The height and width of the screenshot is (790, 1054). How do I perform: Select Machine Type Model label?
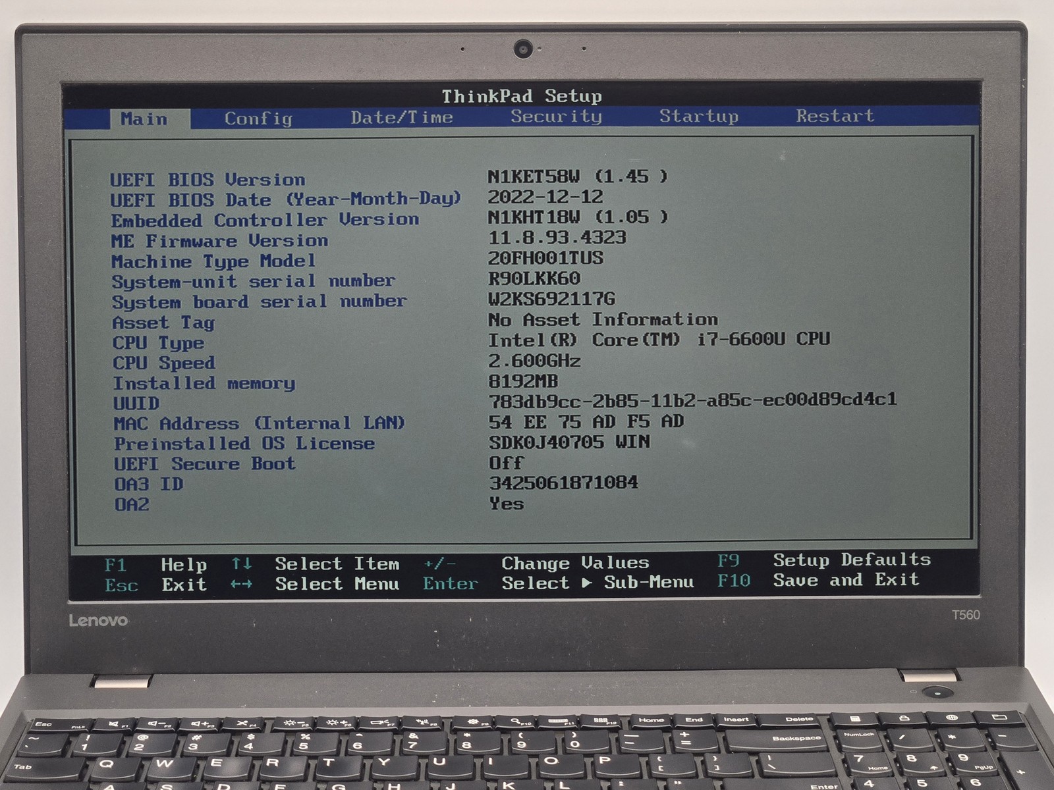213,261
